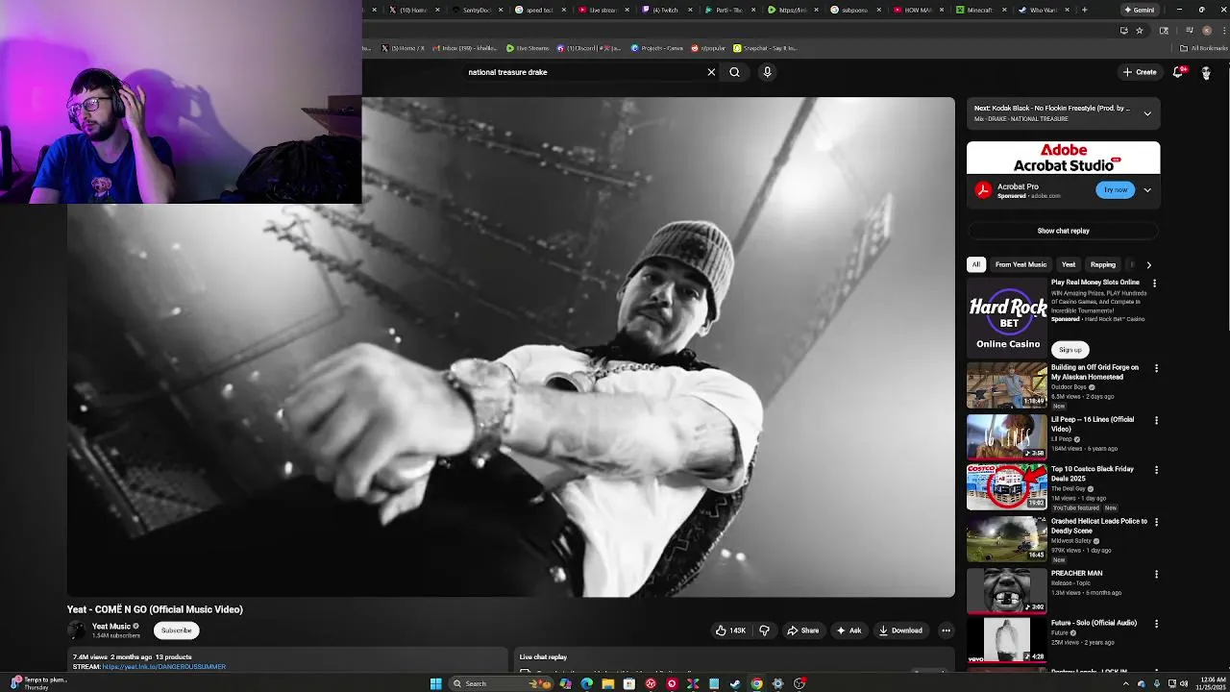The height and width of the screenshot is (692, 1230).
Task: Show more category chips with right arrow
Action: [1148, 264]
